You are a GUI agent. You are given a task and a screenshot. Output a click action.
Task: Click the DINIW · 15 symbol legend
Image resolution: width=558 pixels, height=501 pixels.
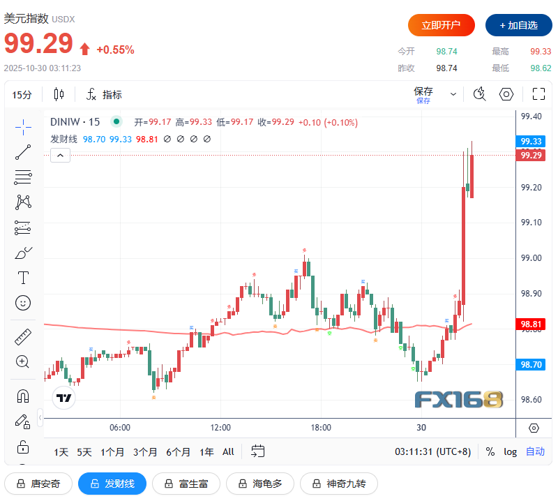point(75,122)
